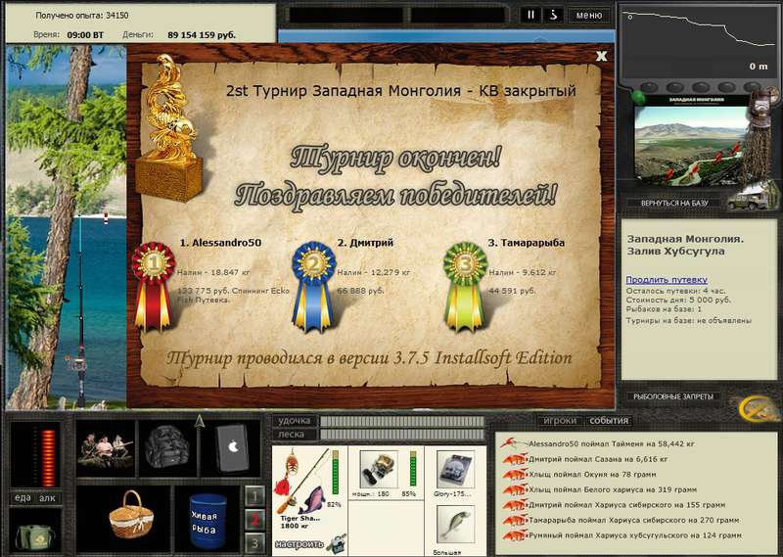Image resolution: width=783 pixels, height=557 pixels.
Task: Click the campfire friends guitar icon
Action: click(x=106, y=447)
